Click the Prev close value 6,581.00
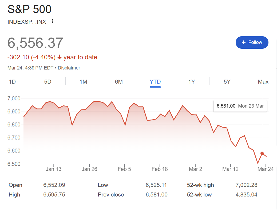Viewport: 277px width, 213px height. [156, 195]
